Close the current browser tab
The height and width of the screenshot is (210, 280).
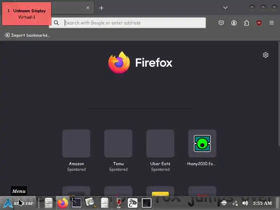tap(88, 8)
